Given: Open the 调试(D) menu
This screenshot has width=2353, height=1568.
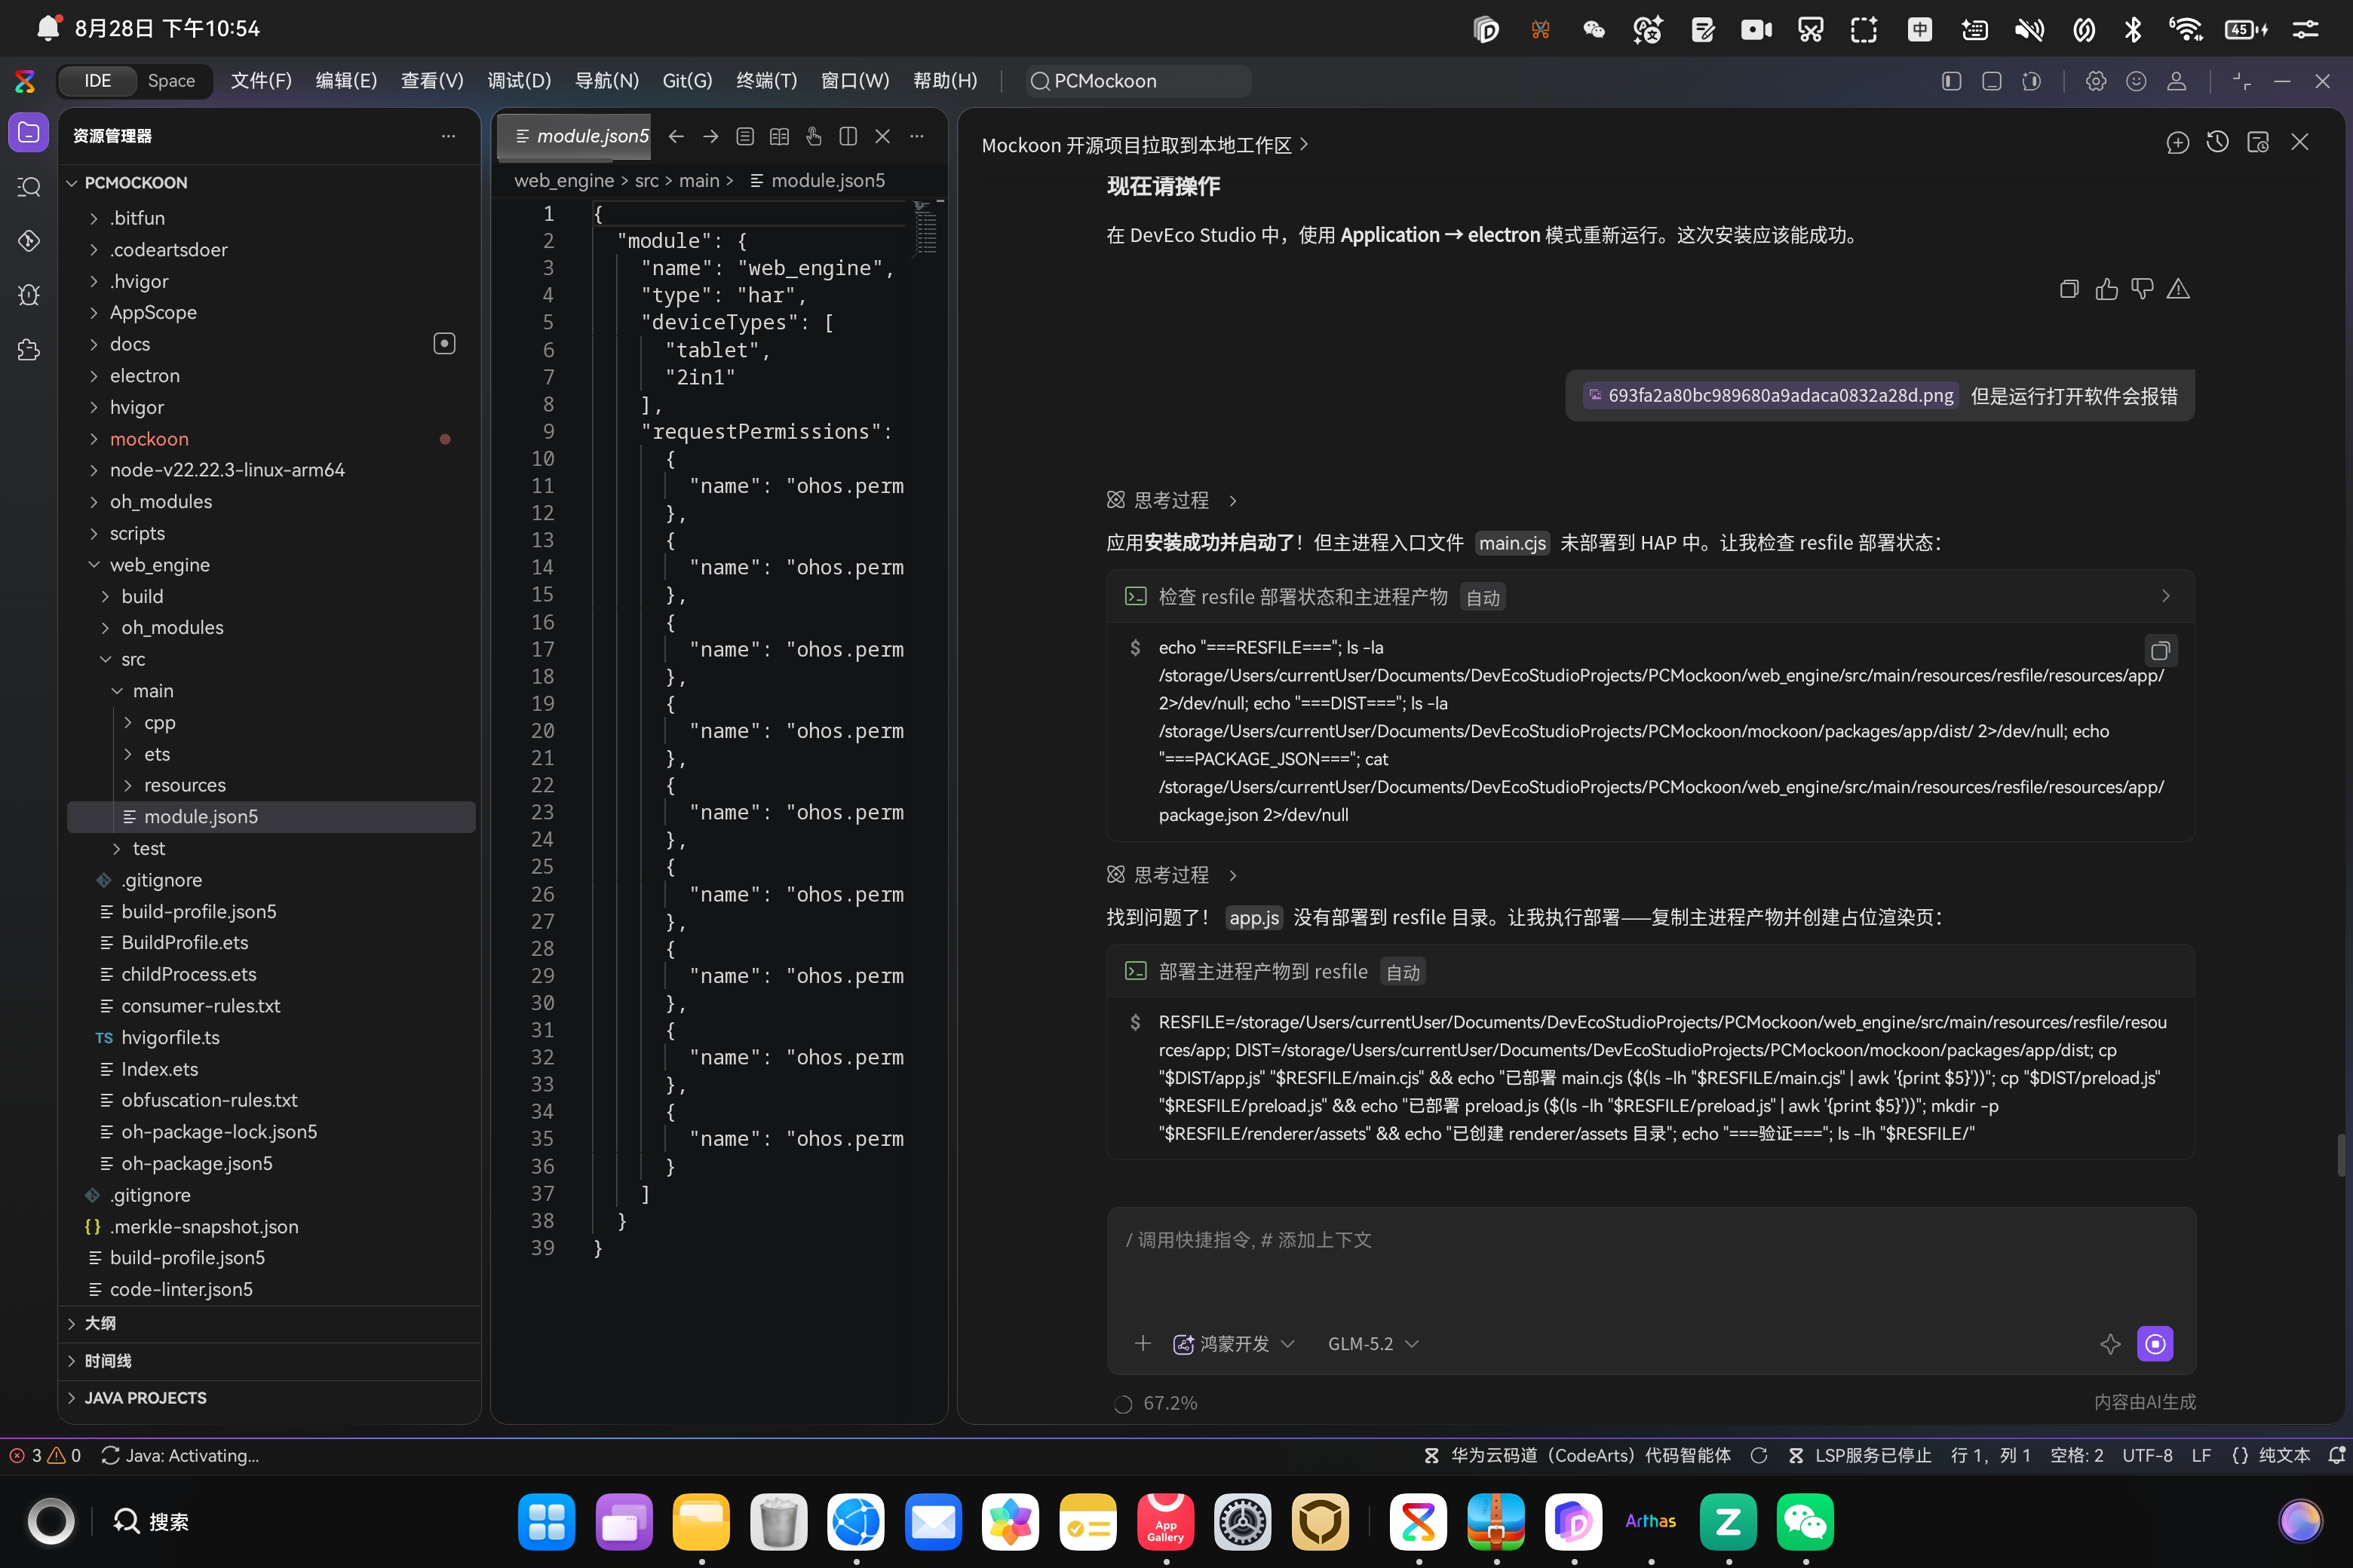Looking at the screenshot, I should click(519, 81).
